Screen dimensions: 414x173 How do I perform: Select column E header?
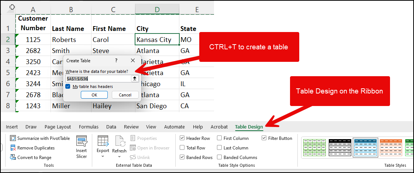(x=197, y=10)
